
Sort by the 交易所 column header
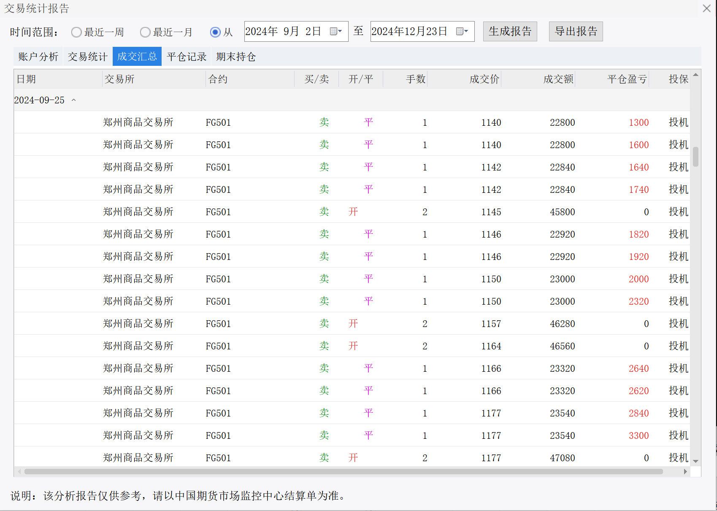coord(154,79)
